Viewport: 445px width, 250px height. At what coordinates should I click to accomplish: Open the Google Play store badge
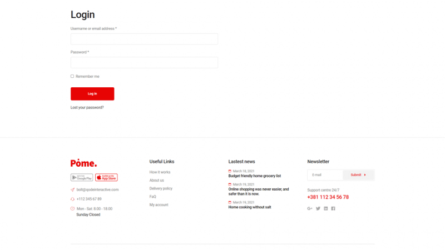coord(82,178)
